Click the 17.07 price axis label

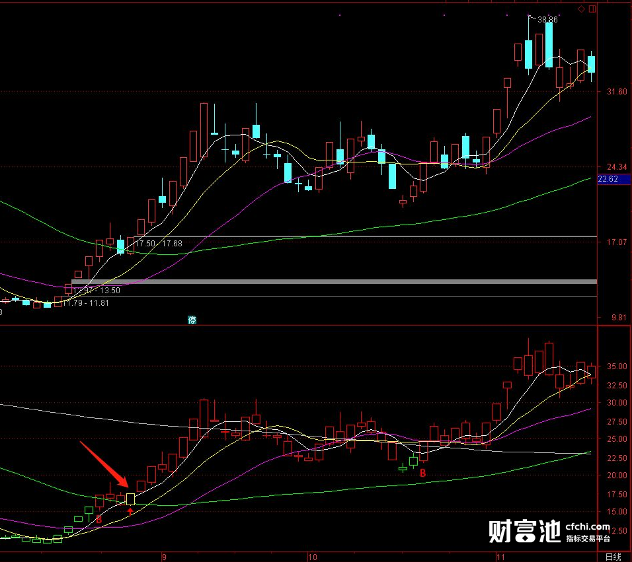pyautogui.click(x=617, y=242)
